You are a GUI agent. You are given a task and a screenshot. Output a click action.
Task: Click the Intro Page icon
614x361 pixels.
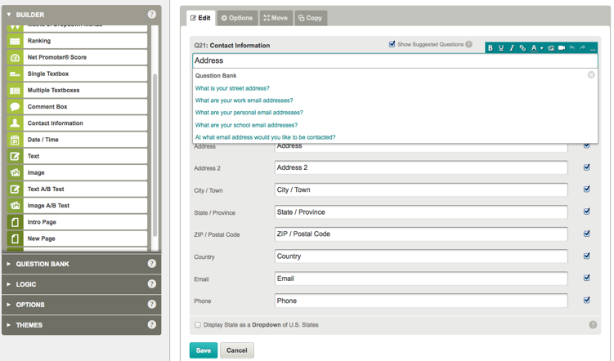15,222
